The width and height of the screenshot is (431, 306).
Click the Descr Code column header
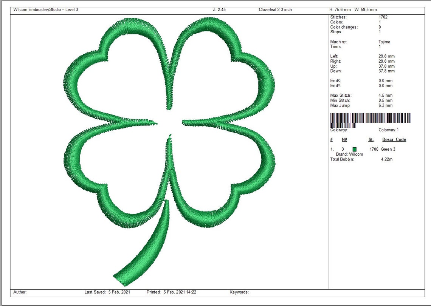394,139
